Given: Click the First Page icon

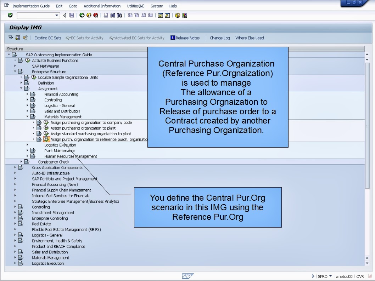Looking at the screenshot, I should (130, 15).
